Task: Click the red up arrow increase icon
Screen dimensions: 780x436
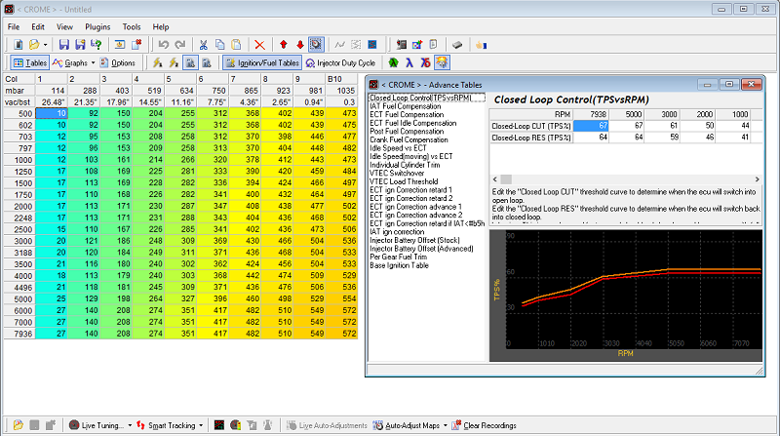Action: pos(284,45)
